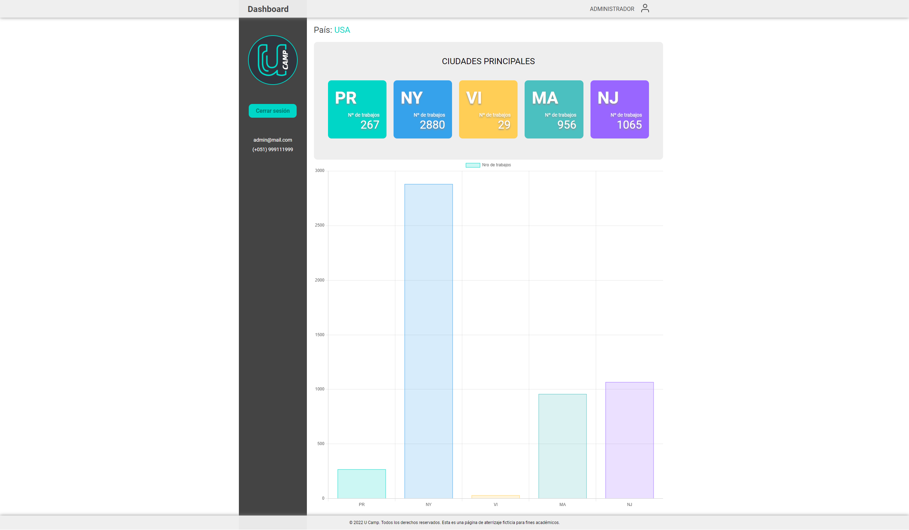Viewport: 909px width, 530px height.
Task: Select the NJ city card
Action: pos(619,109)
